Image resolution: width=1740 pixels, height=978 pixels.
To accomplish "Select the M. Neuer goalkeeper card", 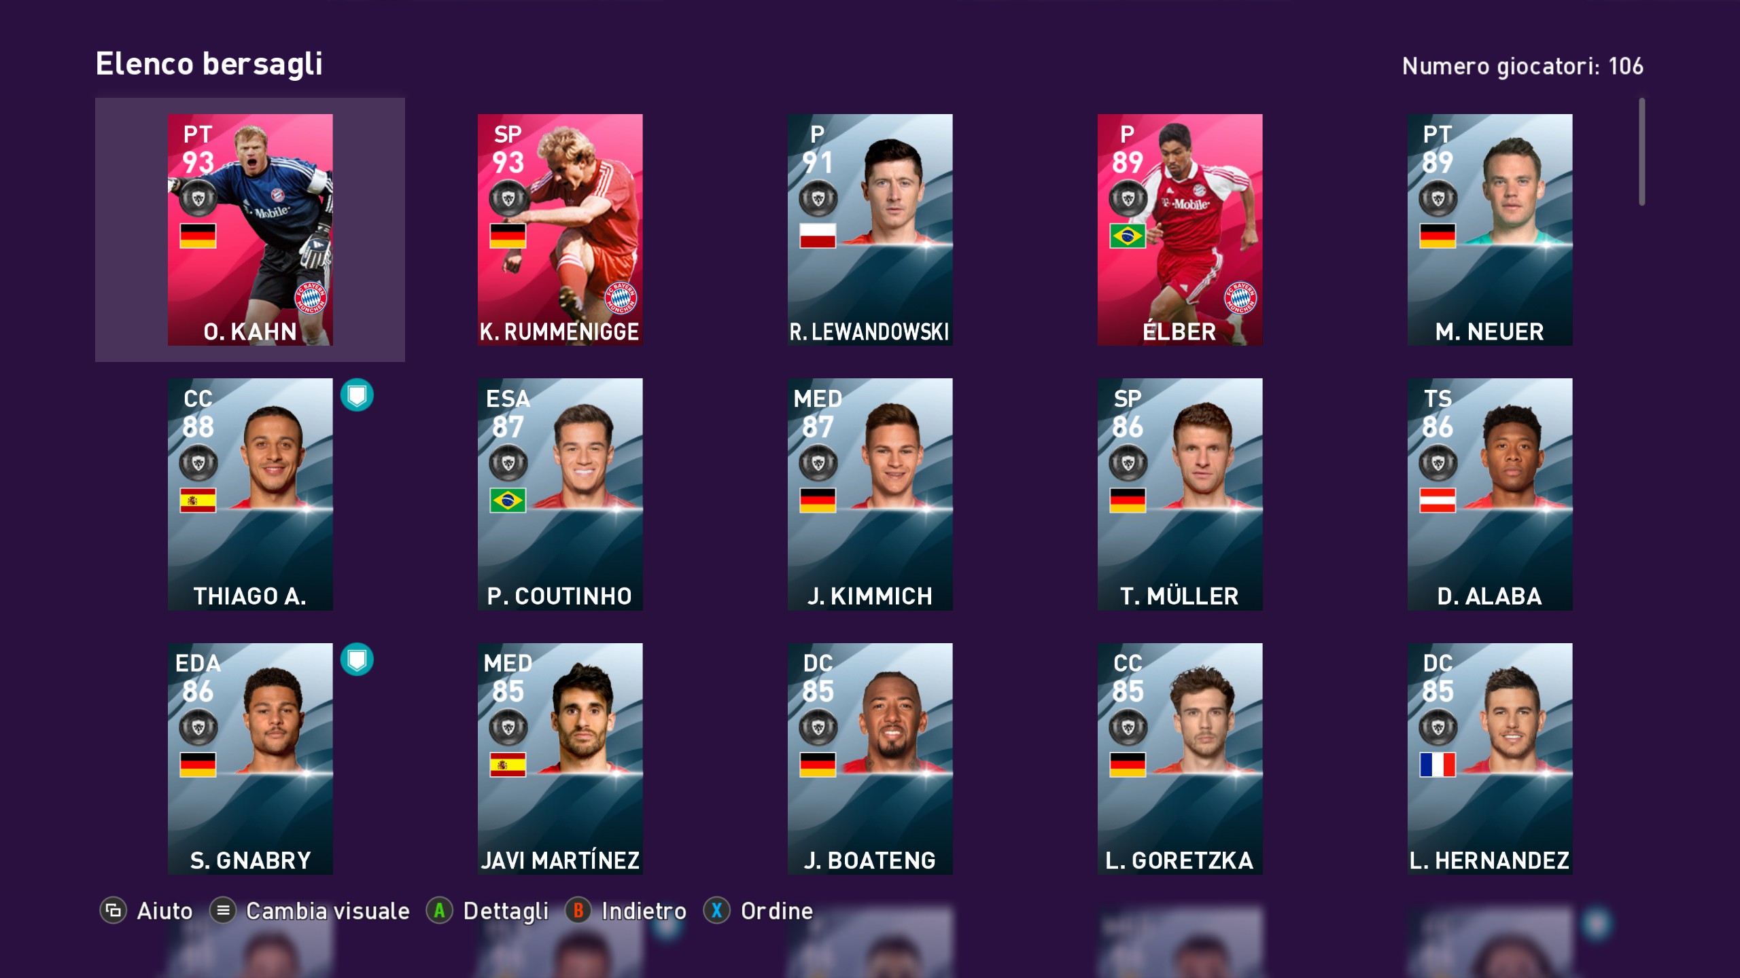I will (x=1490, y=230).
